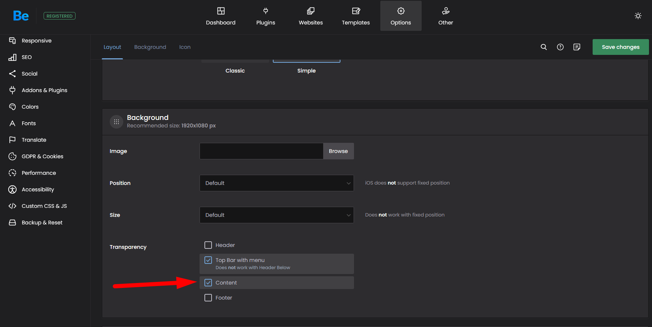Image resolution: width=652 pixels, height=327 pixels.
Task: Open the Websites menu
Action: point(311,16)
